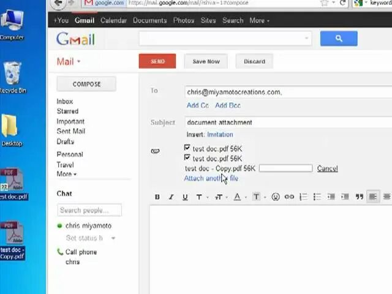392x294 pixels.
Task: Click the Insert Invitation link
Action: click(220, 135)
